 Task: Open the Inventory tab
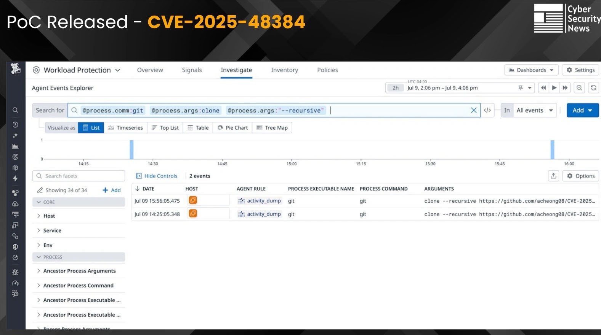click(x=284, y=70)
